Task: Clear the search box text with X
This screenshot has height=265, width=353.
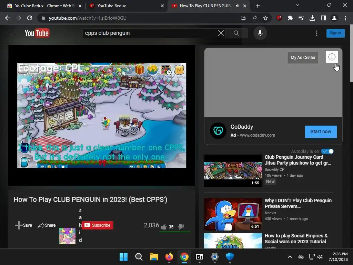Action: [221, 33]
